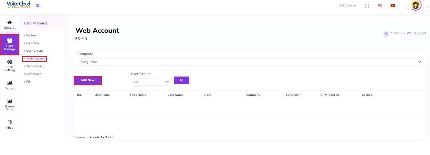Toggle the hamburger sidebar menu button
Screen dimensions: 430x155
click(38, 5)
